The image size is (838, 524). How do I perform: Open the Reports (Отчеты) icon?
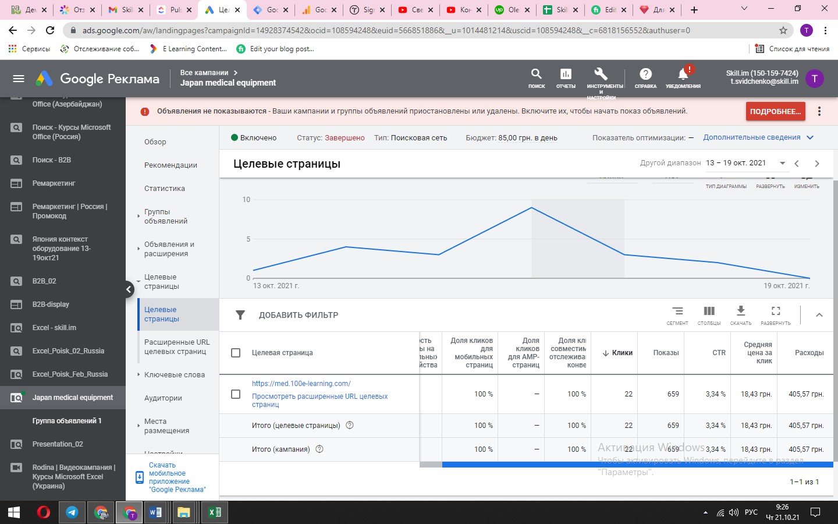(565, 74)
